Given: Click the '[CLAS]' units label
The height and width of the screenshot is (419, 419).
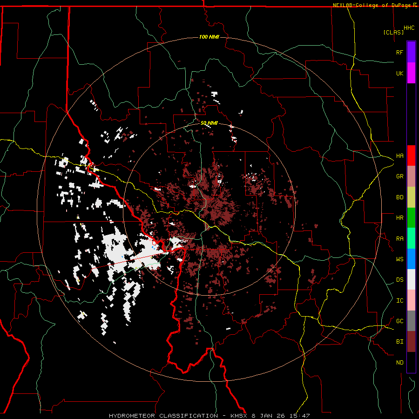Looking at the screenshot, I should [393, 32].
